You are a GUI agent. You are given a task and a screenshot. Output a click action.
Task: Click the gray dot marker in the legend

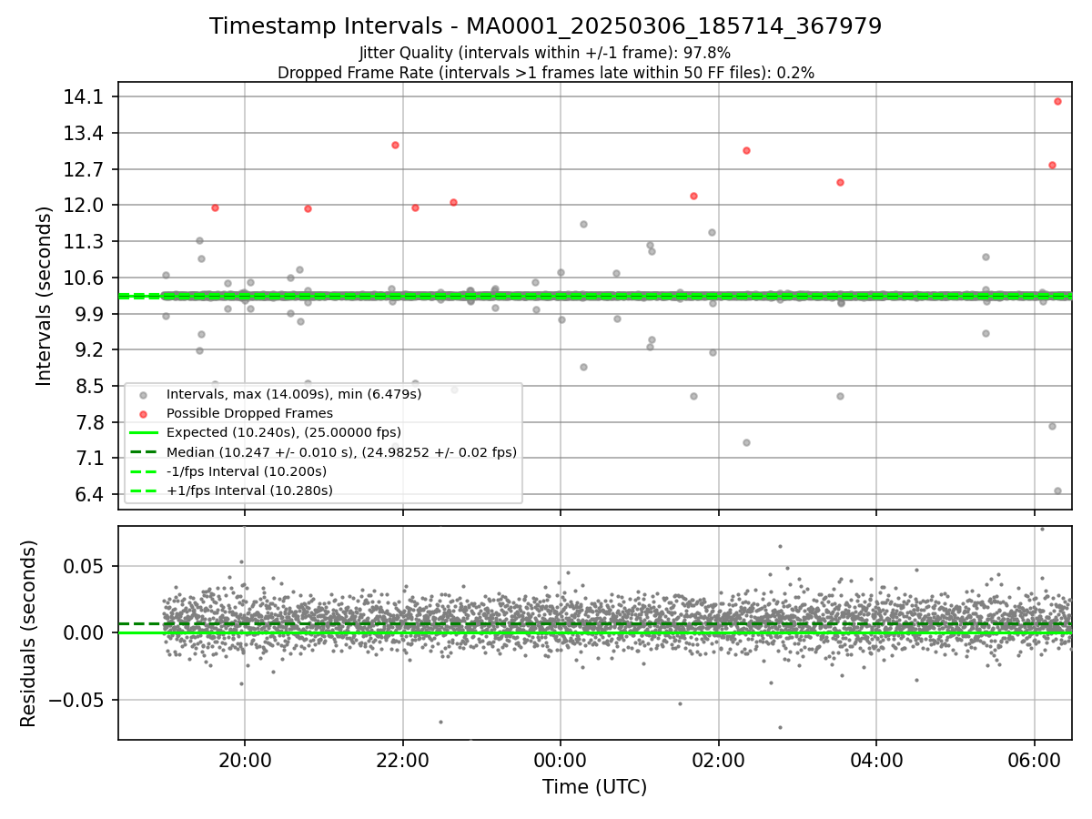[144, 394]
